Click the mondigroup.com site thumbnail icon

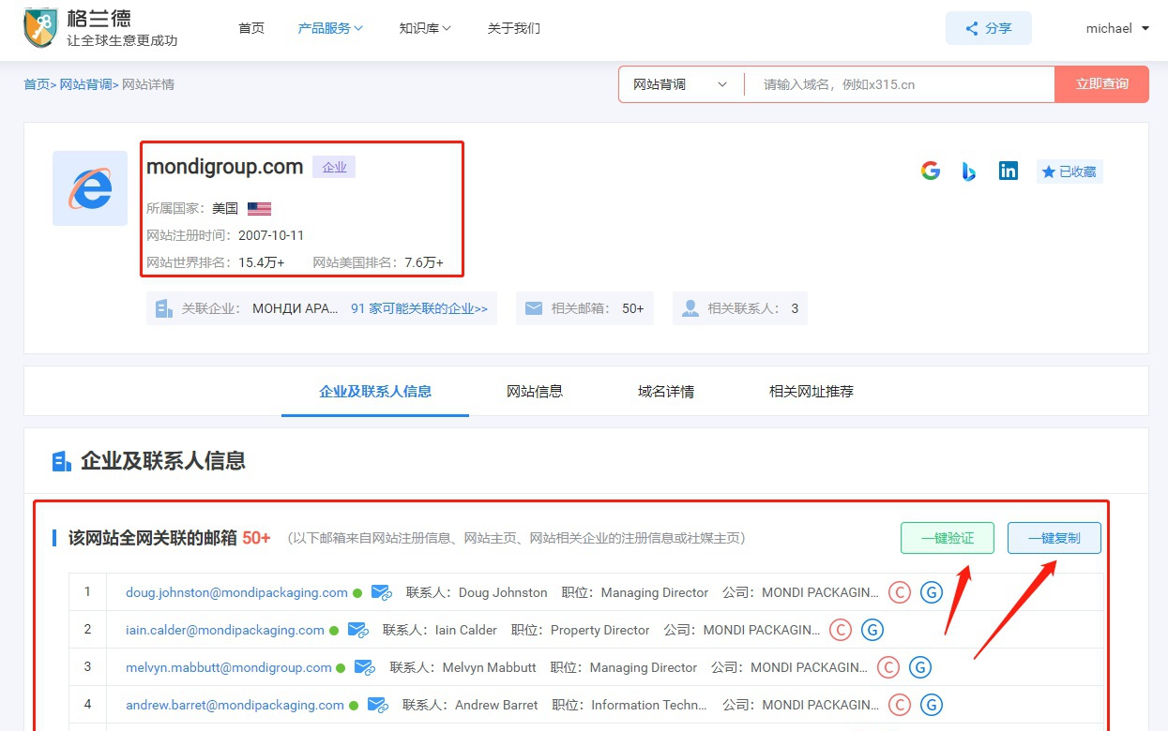click(90, 188)
